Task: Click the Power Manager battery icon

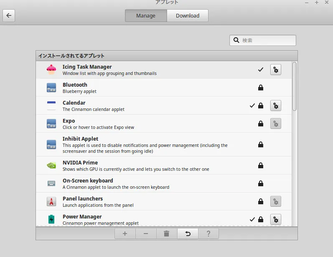Action: (51, 219)
